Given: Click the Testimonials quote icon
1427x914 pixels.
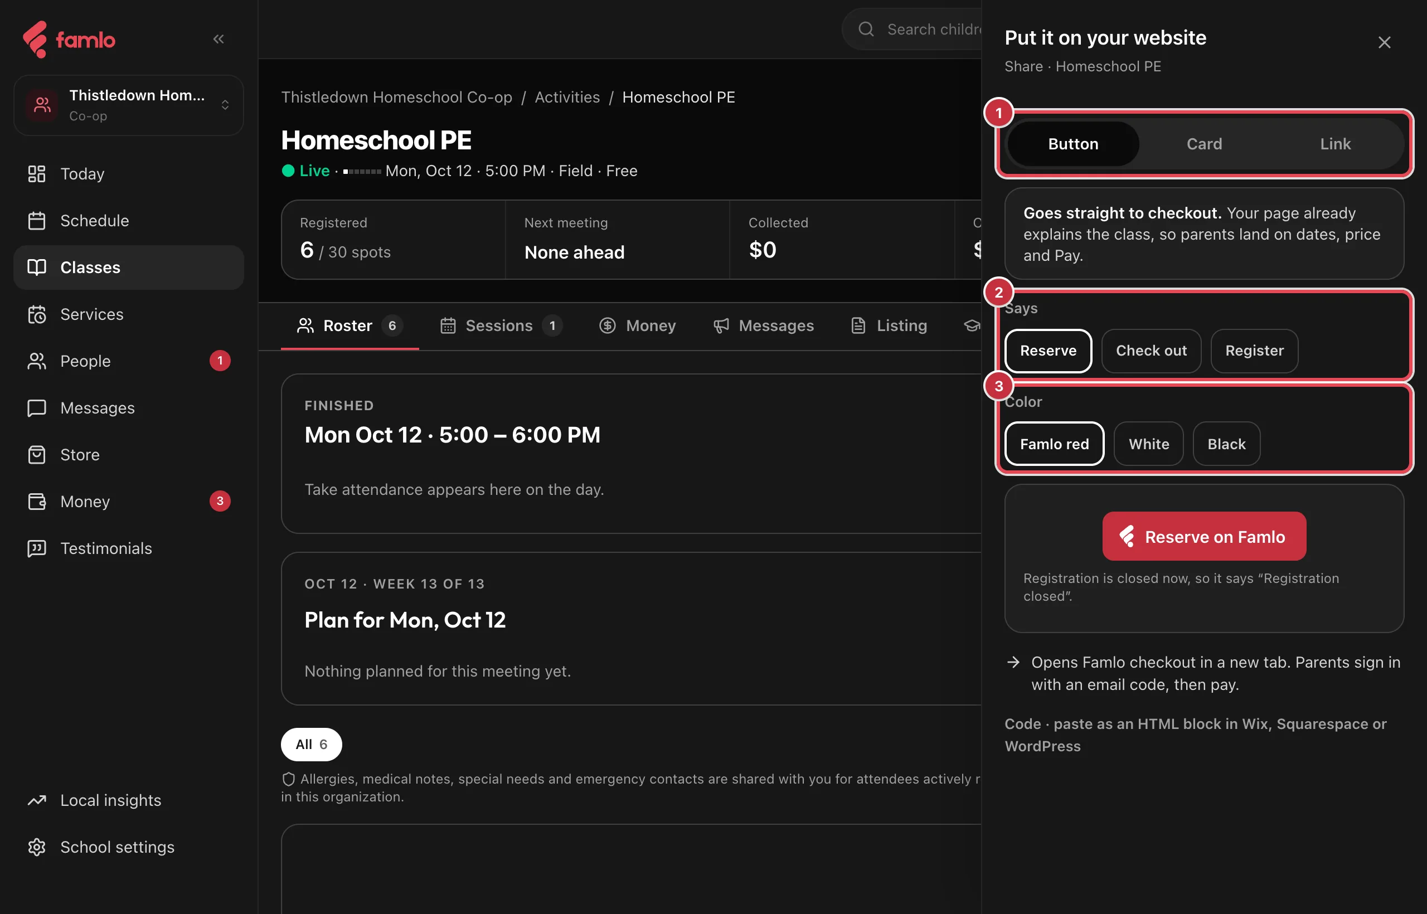Looking at the screenshot, I should [x=37, y=549].
